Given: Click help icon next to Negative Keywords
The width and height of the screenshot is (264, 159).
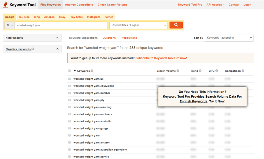Looking at the screenshot, I should (x=33, y=49).
